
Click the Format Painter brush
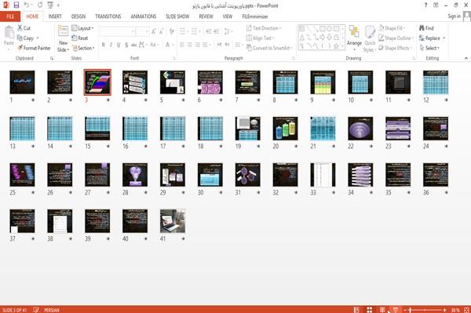coord(20,48)
